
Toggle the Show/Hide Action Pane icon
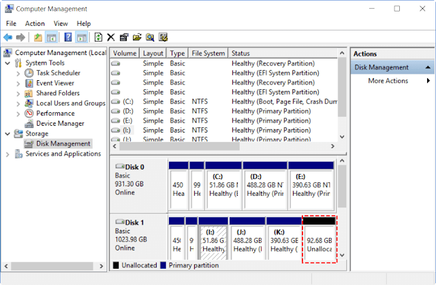point(82,37)
